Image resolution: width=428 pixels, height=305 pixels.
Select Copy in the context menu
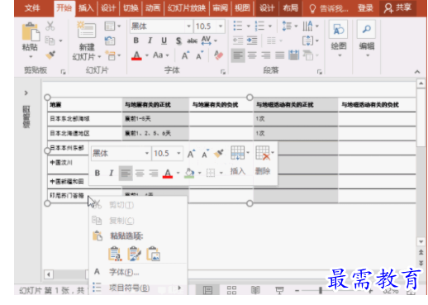point(139,221)
